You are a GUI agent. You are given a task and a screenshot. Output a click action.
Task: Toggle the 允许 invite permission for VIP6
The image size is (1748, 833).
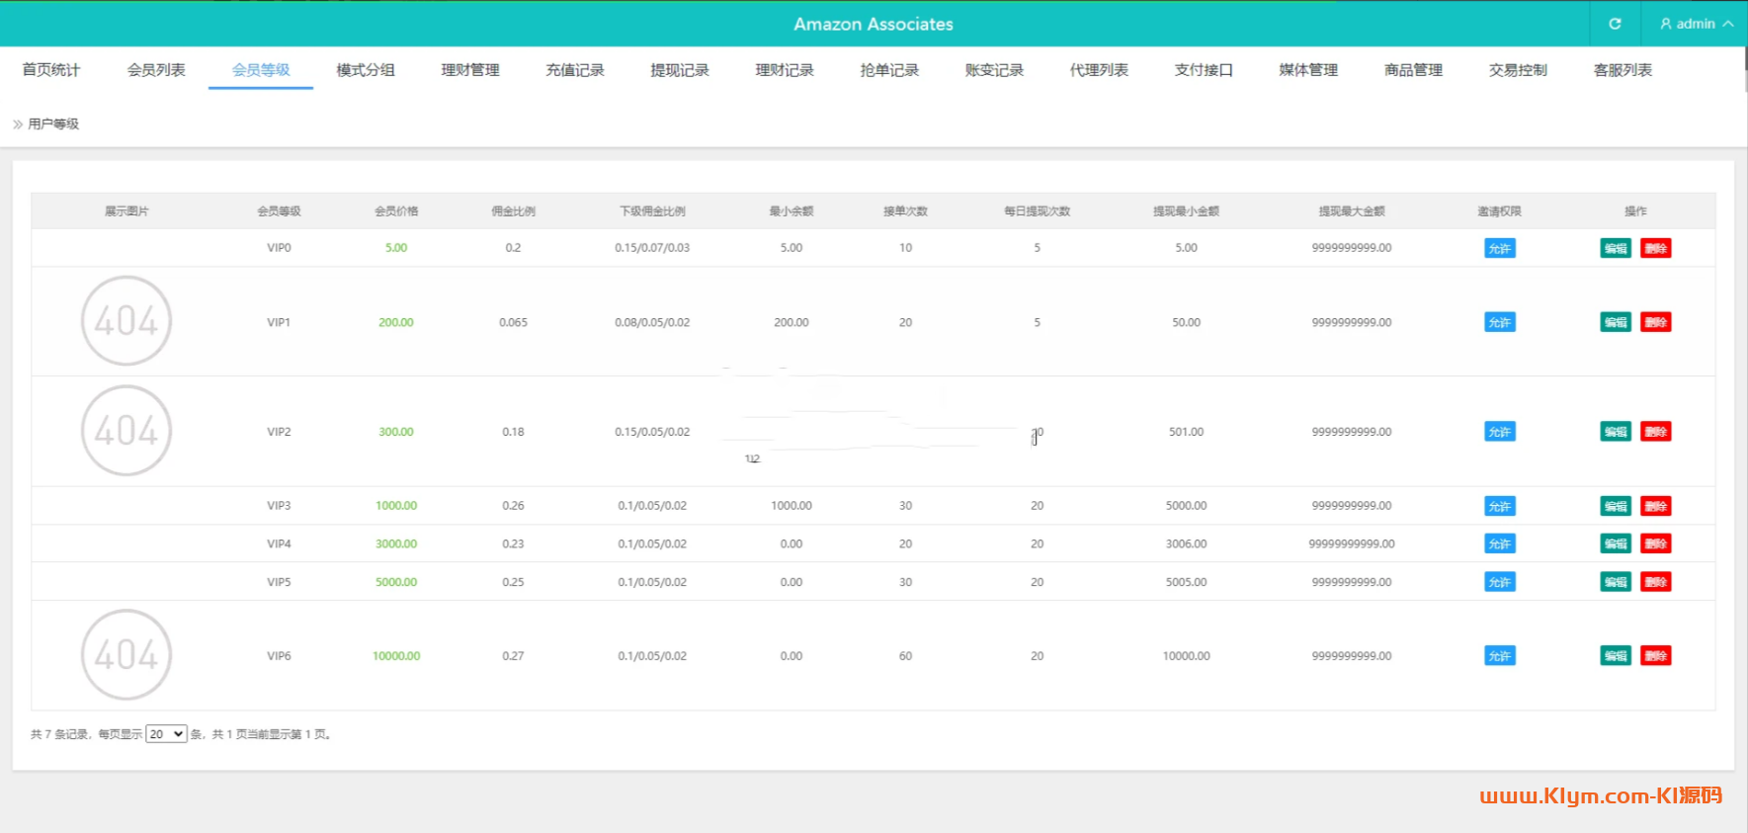click(1499, 656)
